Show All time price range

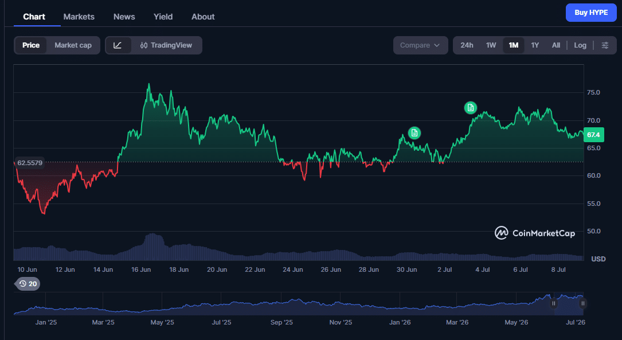pos(556,45)
